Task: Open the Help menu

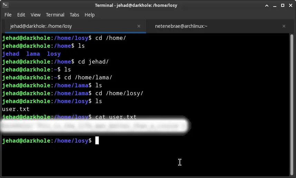Action: coord(89,15)
